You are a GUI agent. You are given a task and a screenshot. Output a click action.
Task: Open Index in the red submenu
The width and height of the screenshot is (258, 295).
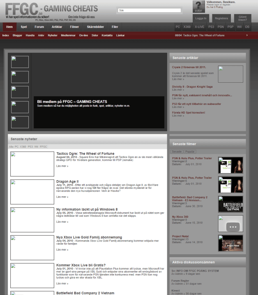[6, 35]
